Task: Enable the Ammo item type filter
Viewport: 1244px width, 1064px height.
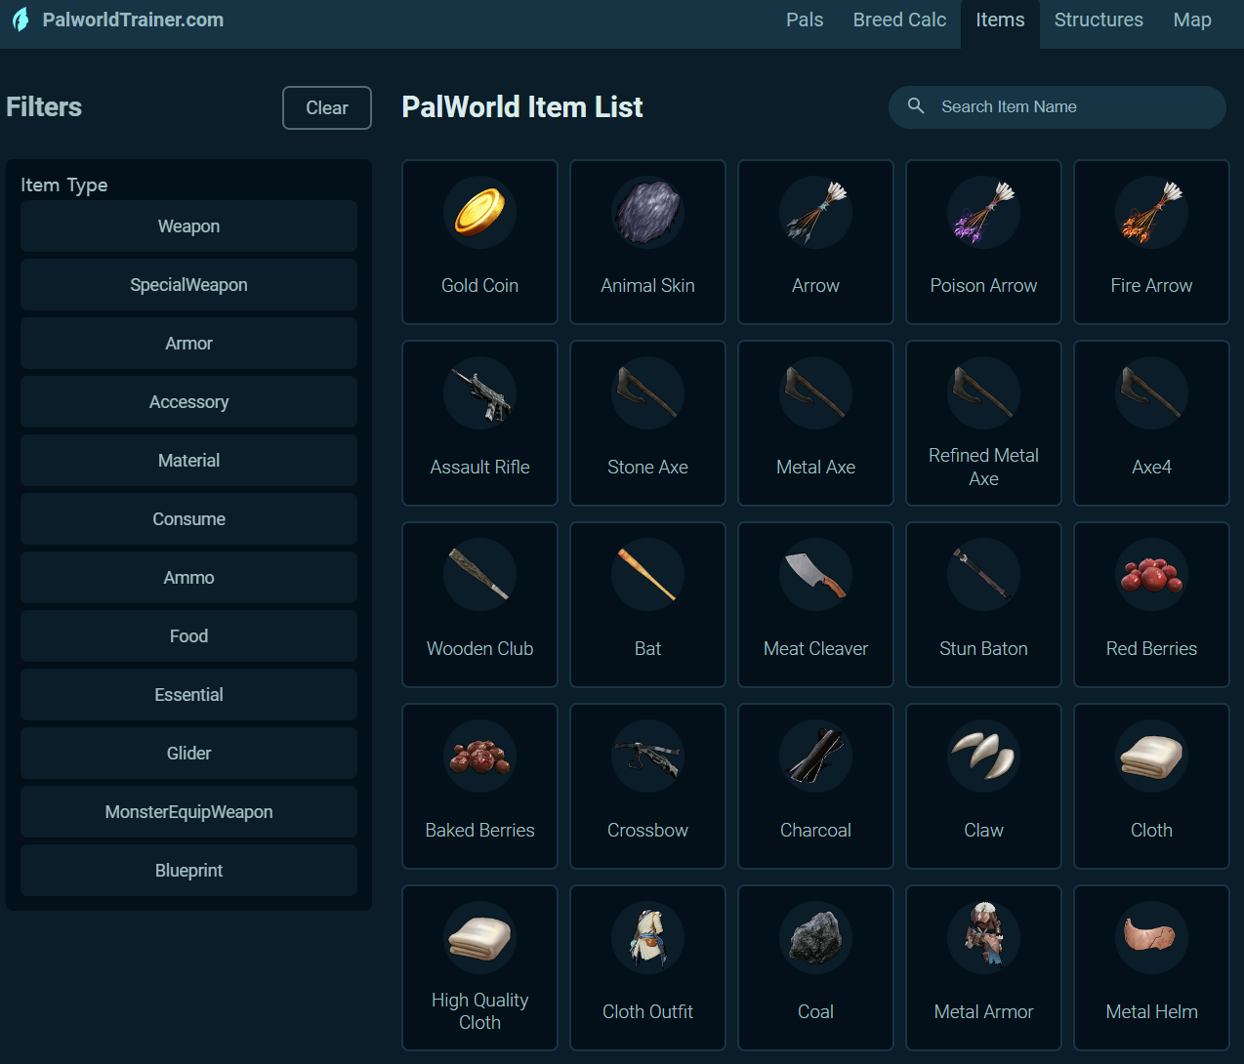Action: (188, 578)
